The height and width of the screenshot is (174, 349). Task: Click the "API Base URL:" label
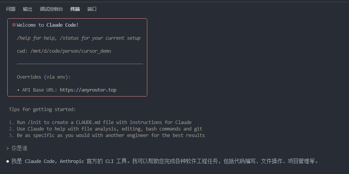[40, 90]
